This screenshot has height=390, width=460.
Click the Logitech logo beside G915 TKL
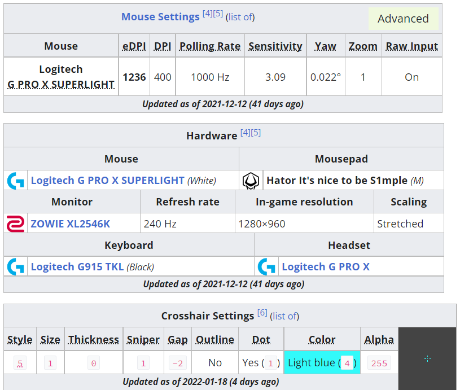click(x=15, y=266)
